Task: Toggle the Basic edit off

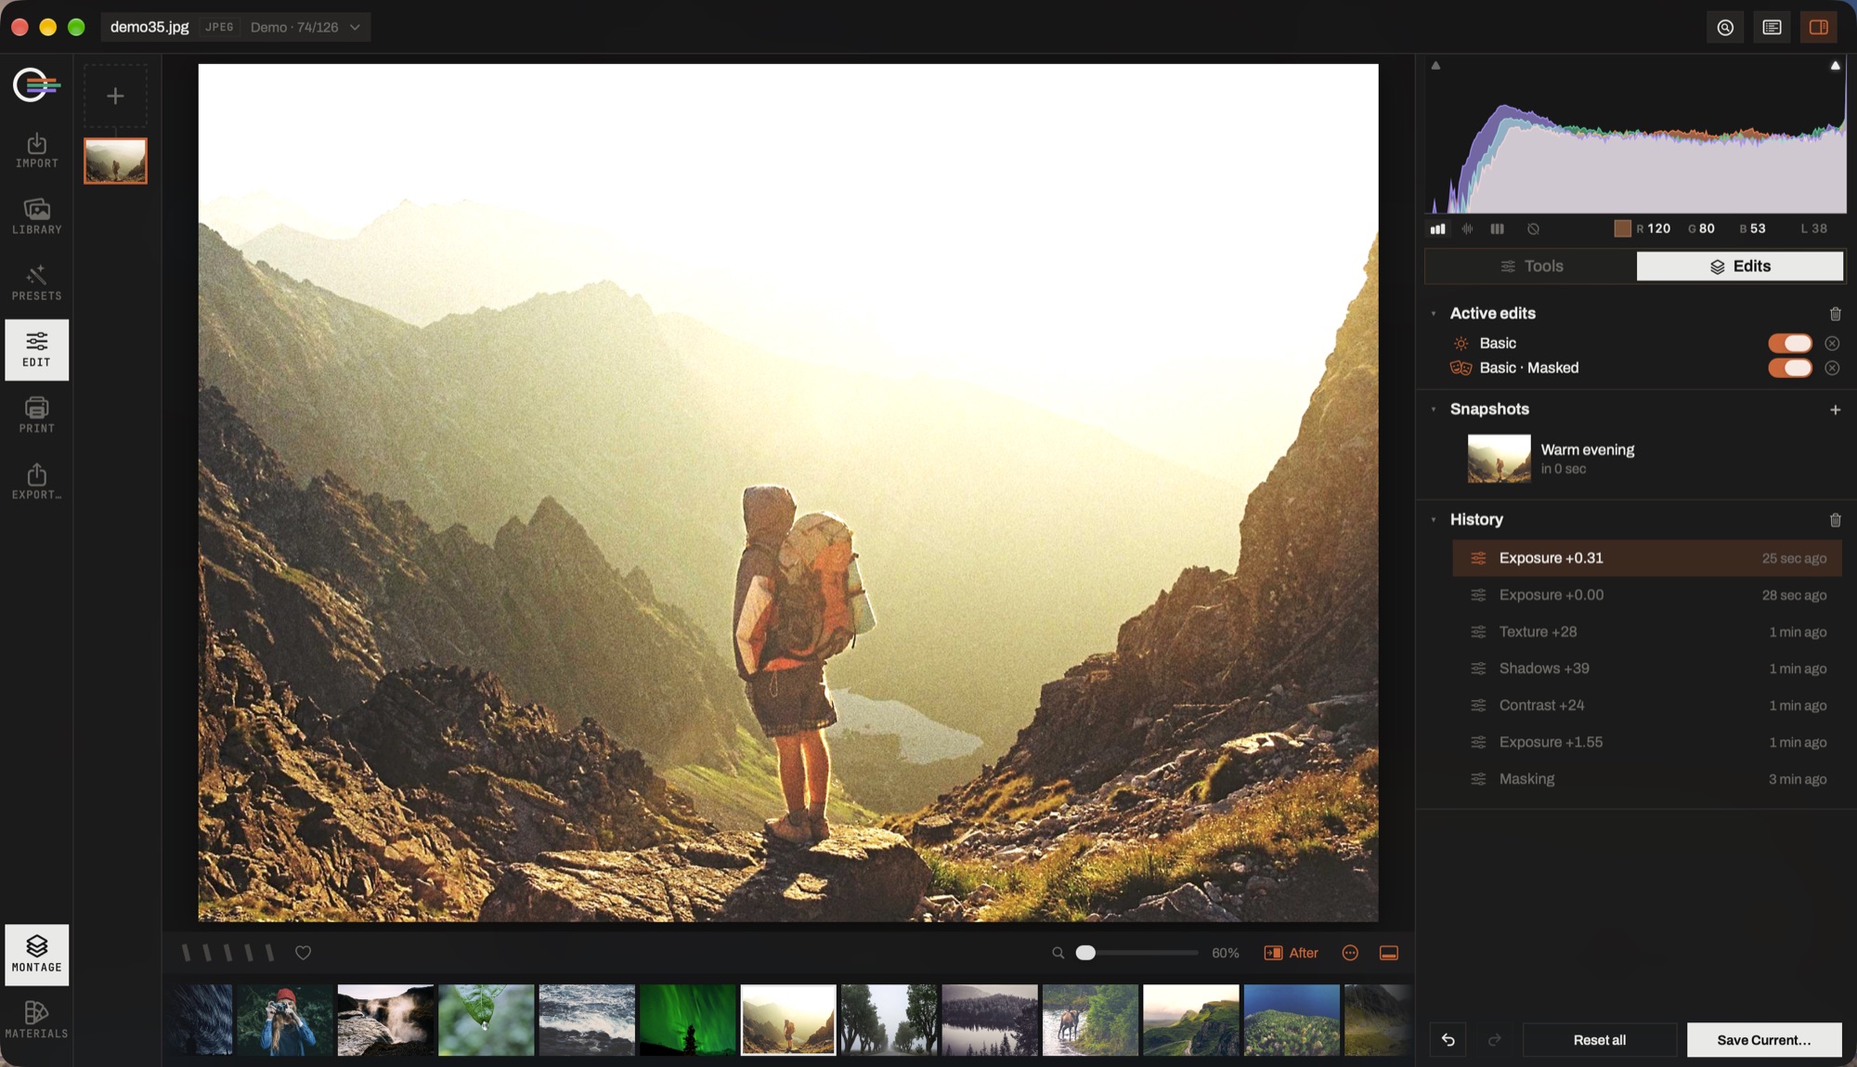Action: (1790, 344)
